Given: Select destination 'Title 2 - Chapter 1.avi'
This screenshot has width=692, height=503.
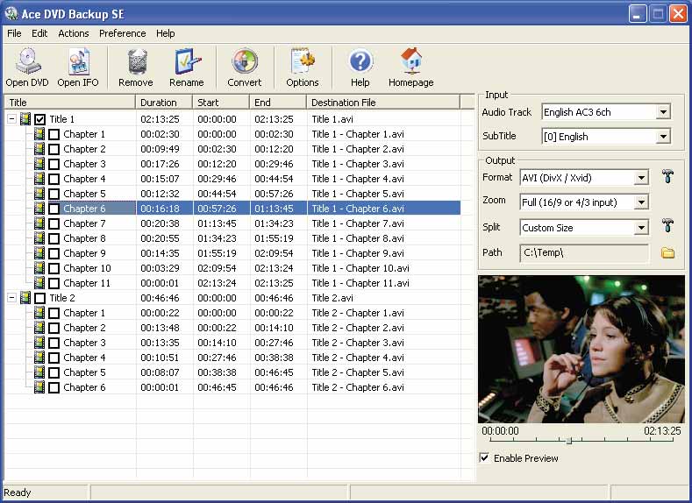Looking at the screenshot, I should 358,313.
